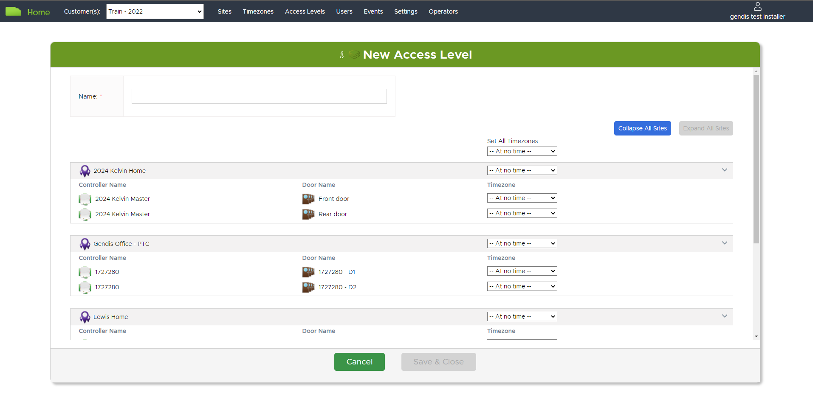
Task: Click the access level layers icon beside the title
Action: point(354,54)
